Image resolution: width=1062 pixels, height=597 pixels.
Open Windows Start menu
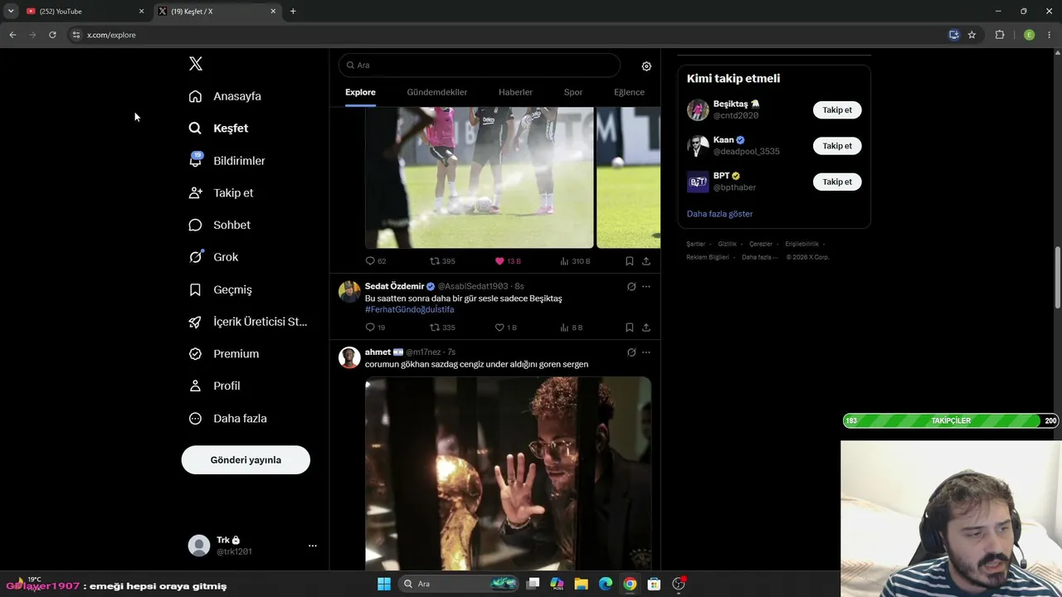coord(384,584)
